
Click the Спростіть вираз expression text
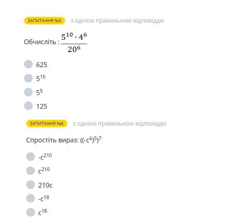(64, 140)
